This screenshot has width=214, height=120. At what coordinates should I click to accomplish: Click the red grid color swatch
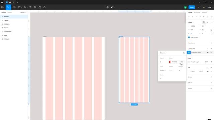(170, 62)
